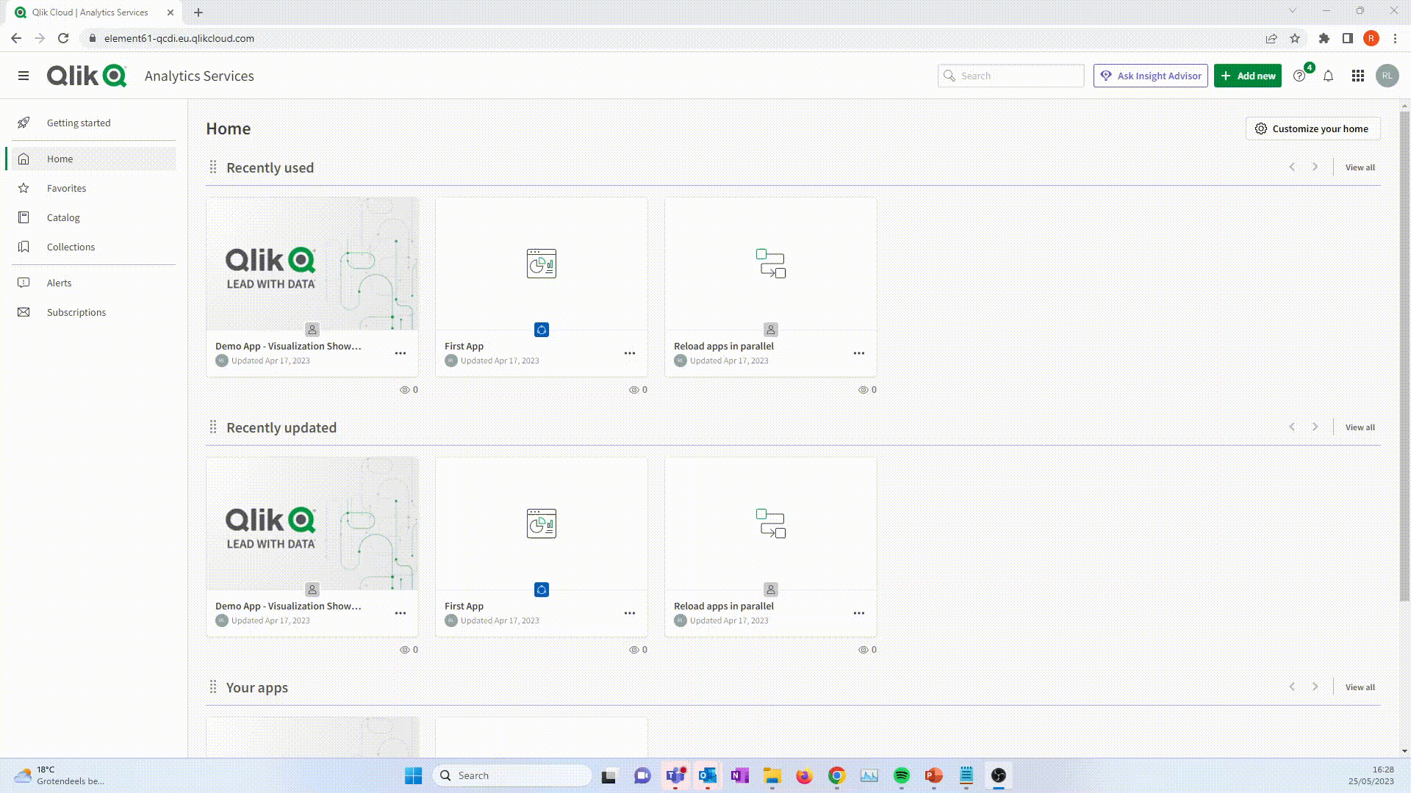Open the app launcher grid icon
This screenshot has width=1411, height=793.
(x=1357, y=76)
